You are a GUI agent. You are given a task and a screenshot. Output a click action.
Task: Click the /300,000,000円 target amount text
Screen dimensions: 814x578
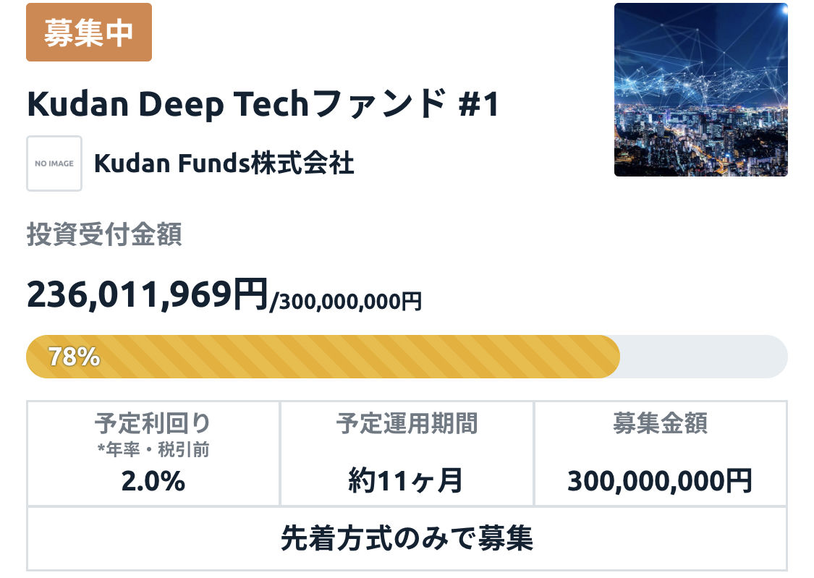[346, 300]
